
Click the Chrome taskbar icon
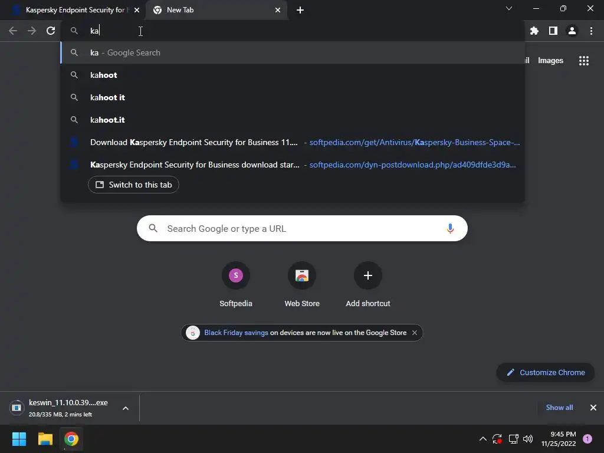[71, 439]
